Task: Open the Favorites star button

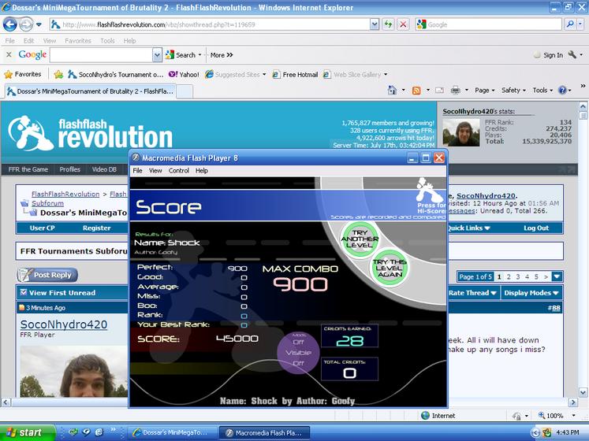Action: (x=23, y=74)
